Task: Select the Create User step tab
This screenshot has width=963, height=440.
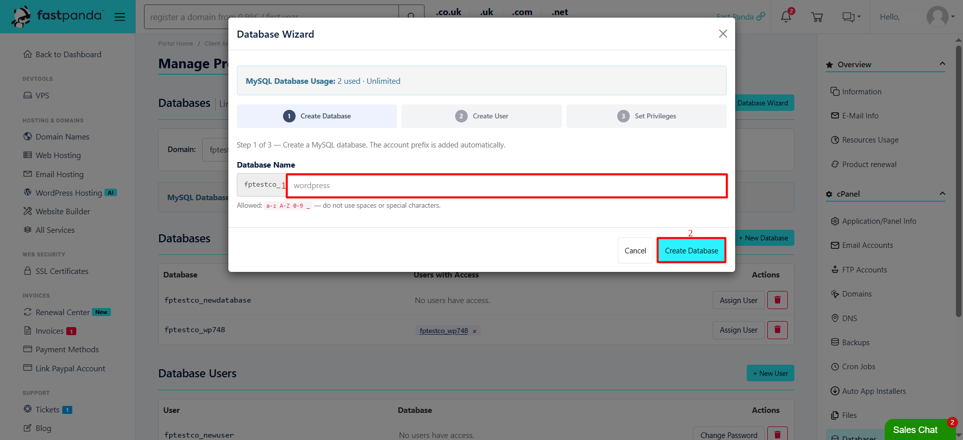Action: (482, 116)
